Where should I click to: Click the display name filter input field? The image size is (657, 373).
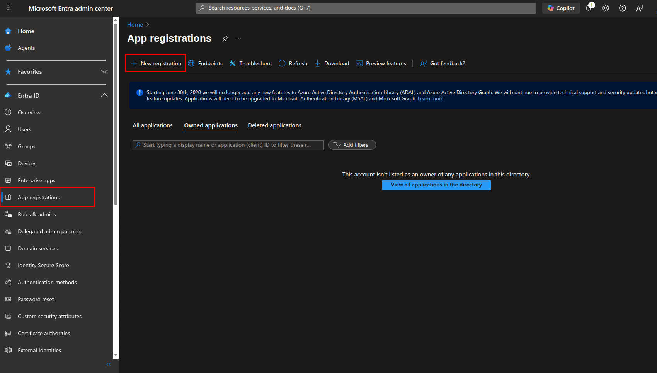(x=228, y=145)
